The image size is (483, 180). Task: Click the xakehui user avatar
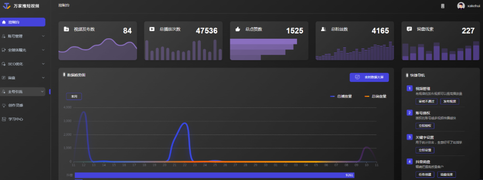pos(461,6)
